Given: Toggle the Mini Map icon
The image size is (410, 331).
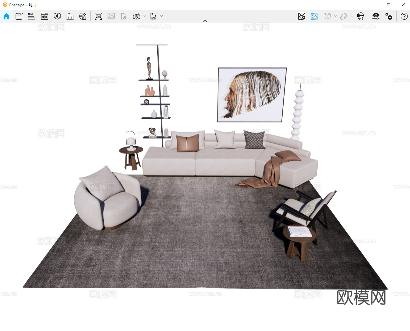Looking at the screenshot, I should click(302, 16).
